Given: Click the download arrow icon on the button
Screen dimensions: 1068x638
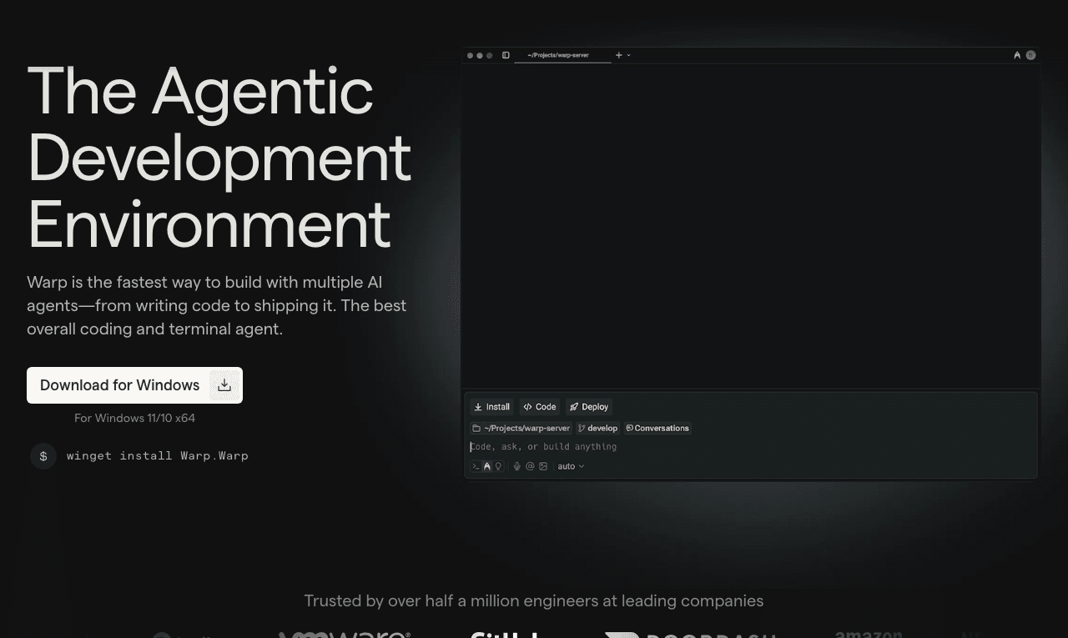Looking at the screenshot, I should [x=224, y=385].
